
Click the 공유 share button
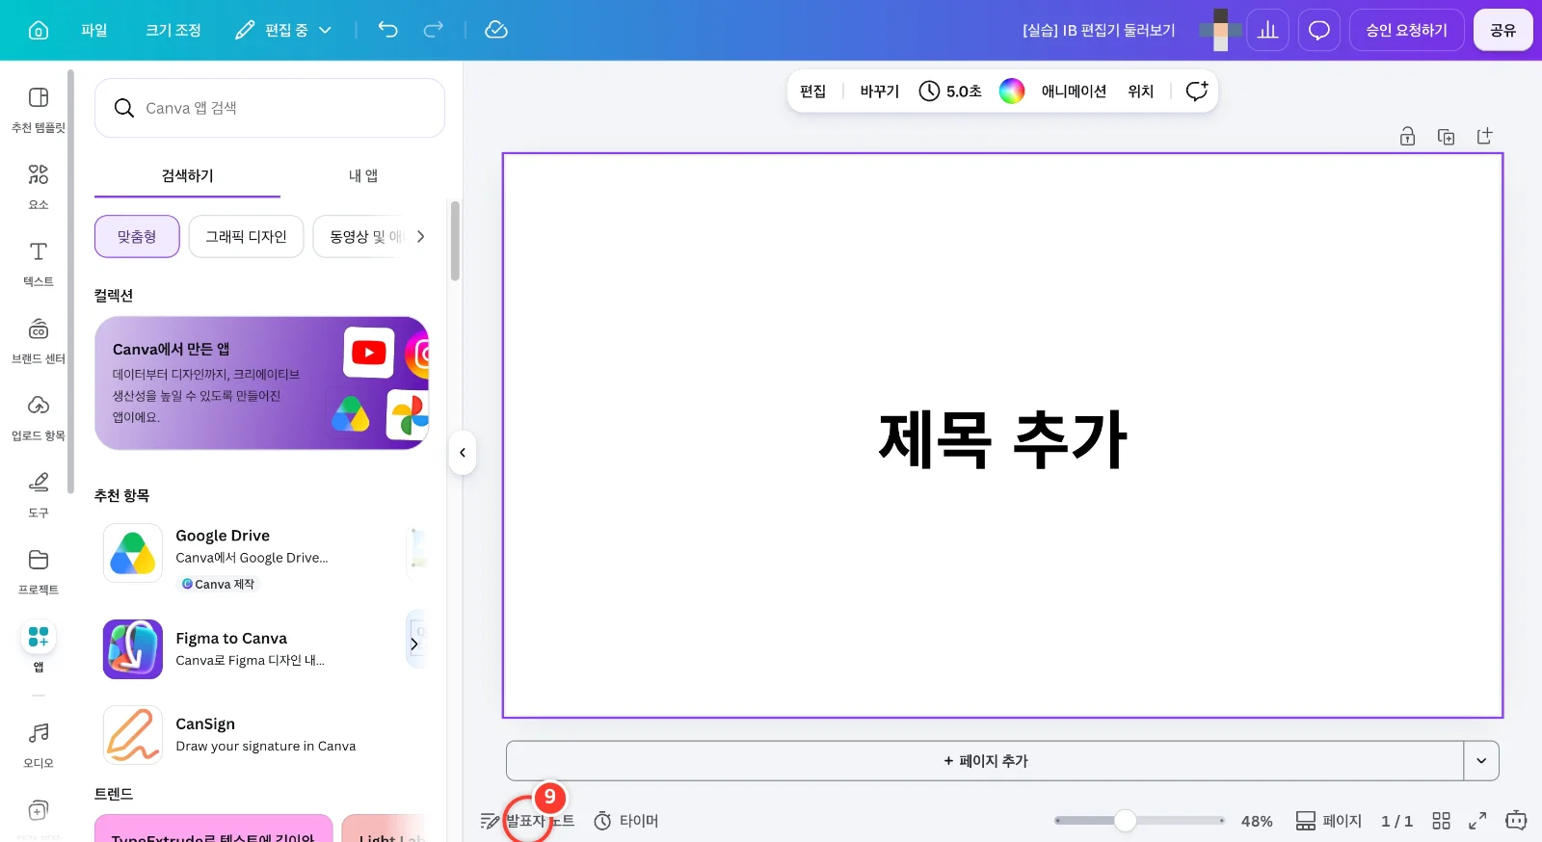click(x=1503, y=30)
